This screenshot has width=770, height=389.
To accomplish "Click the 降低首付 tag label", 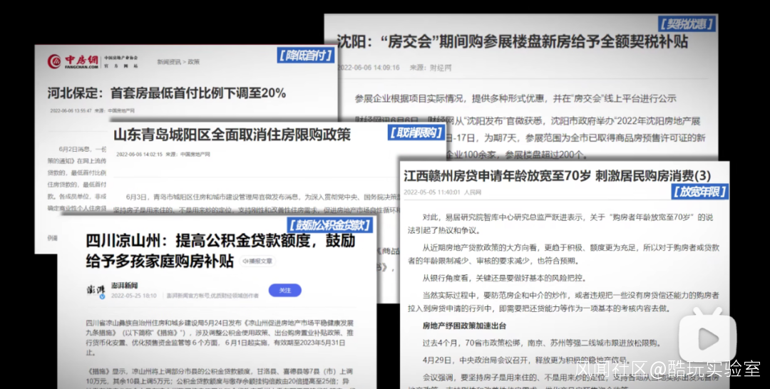I will pyautogui.click(x=305, y=56).
